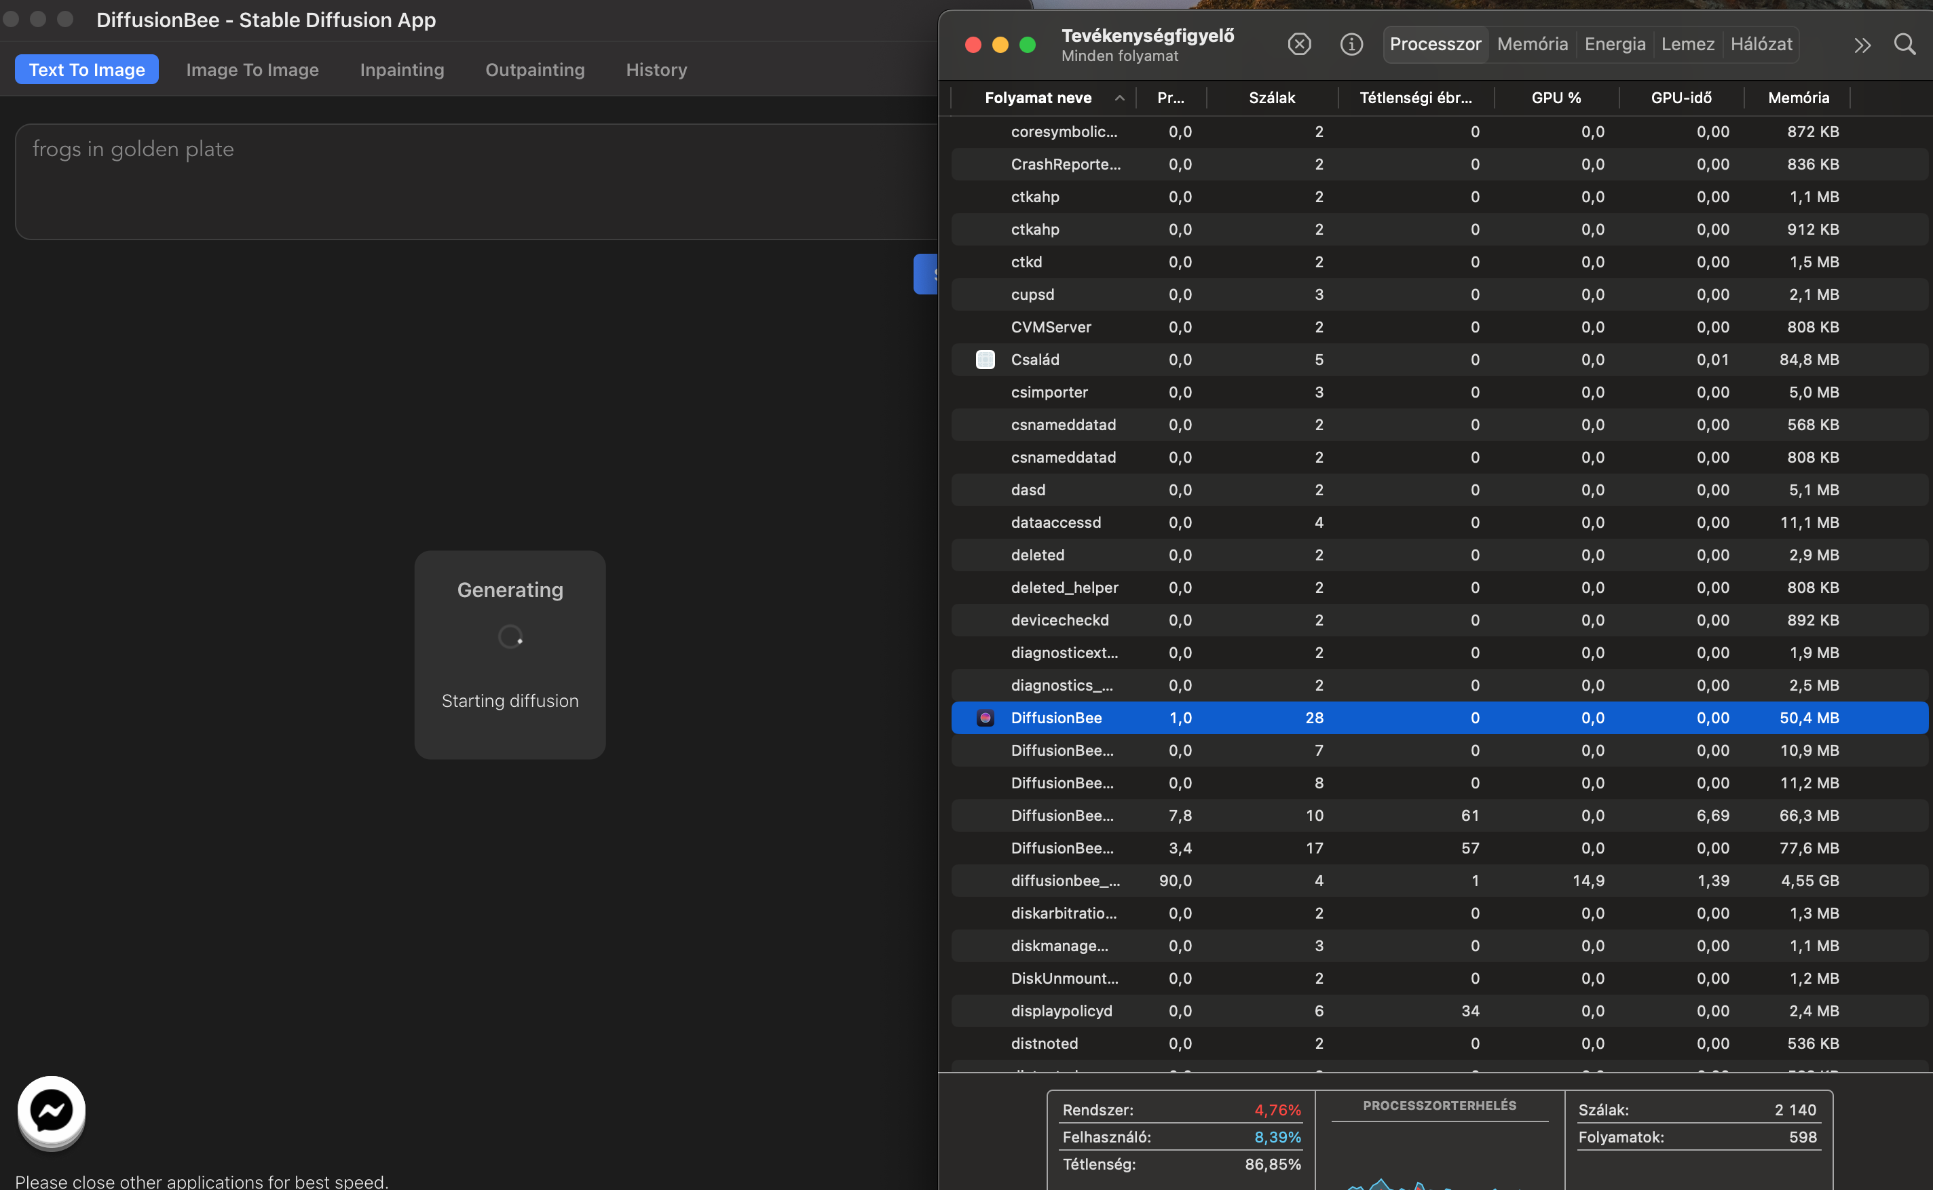Click the partially hidden blue generate button

click(x=926, y=274)
